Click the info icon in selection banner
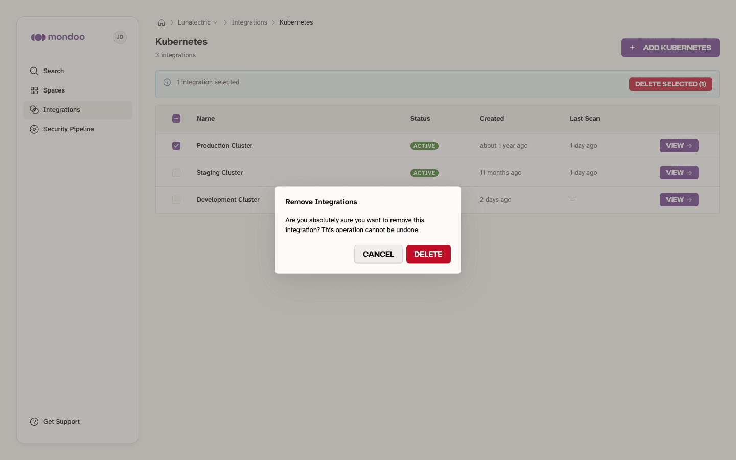The image size is (736, 460). click(x=167, y=82)
